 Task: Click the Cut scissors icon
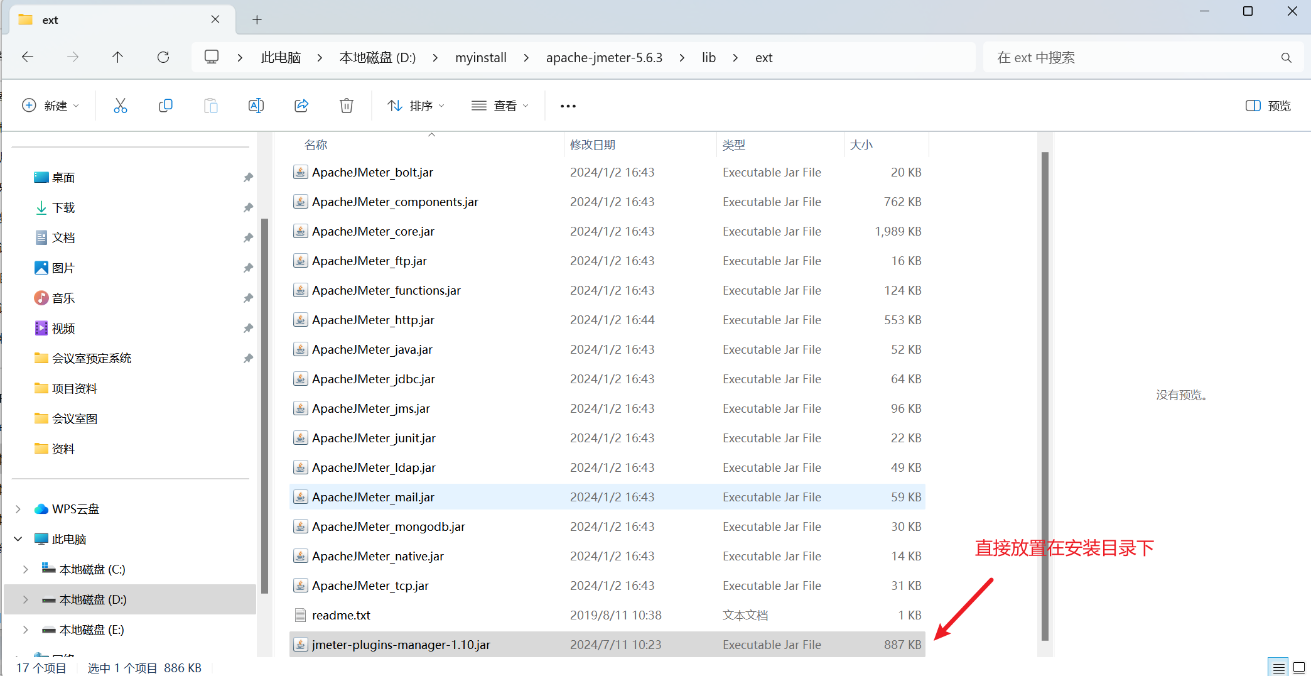click(120, 106)
